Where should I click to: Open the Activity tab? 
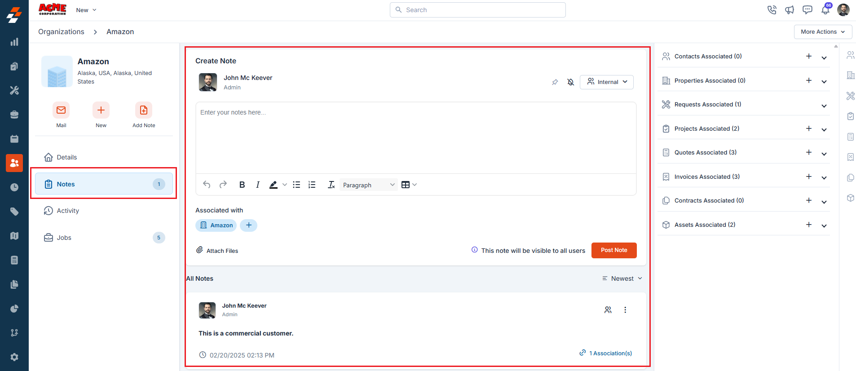click(x=104, y=211)
